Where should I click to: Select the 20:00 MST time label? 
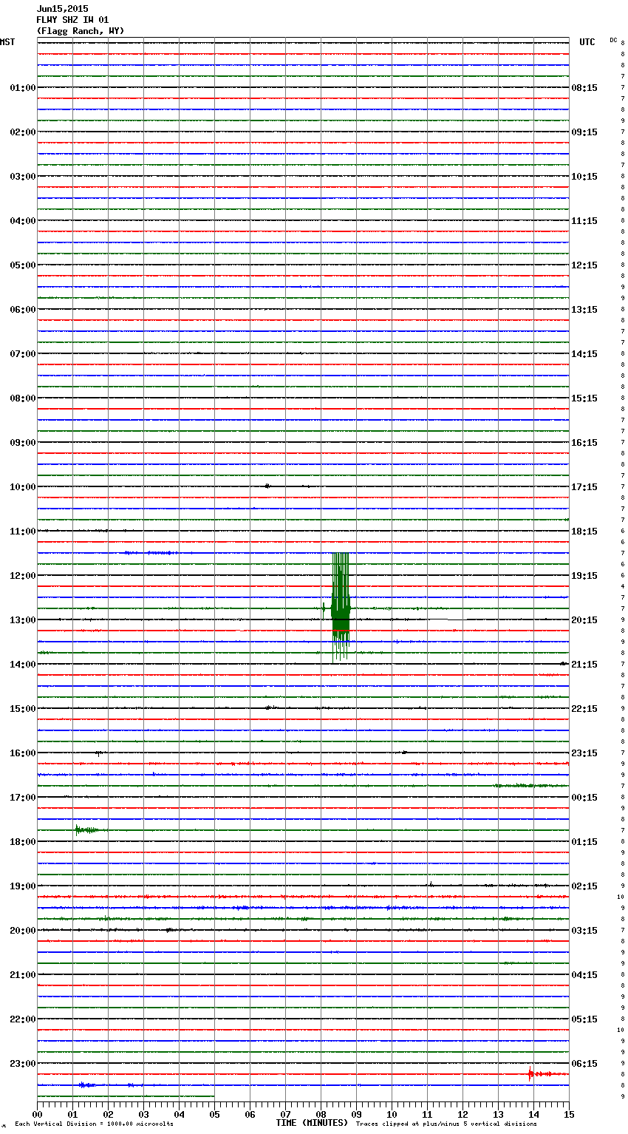22,931
